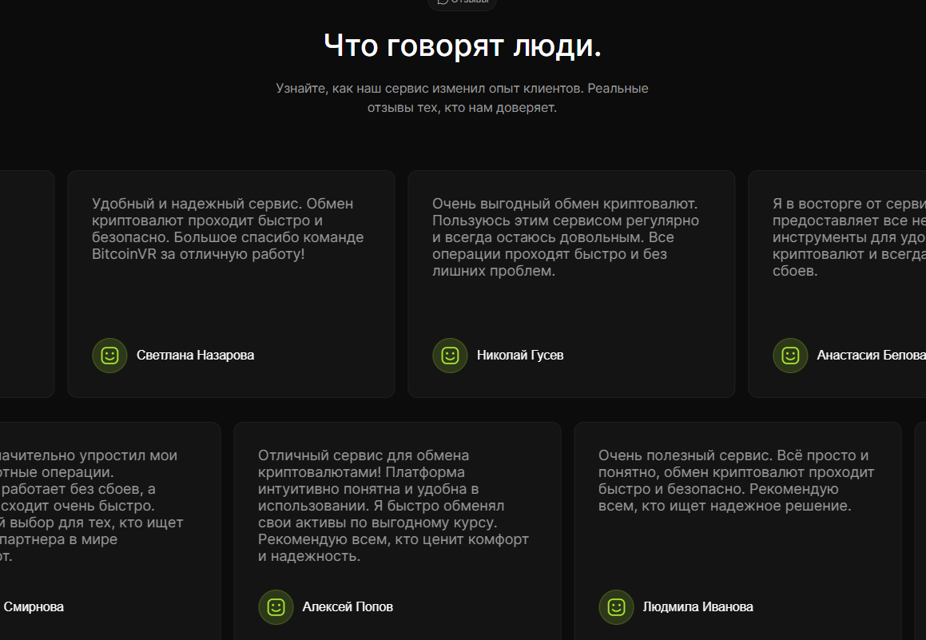Click the review starting Отличный сервис для обмена
Viewport: 926px width, 640px height.
[x=393, y=506]
